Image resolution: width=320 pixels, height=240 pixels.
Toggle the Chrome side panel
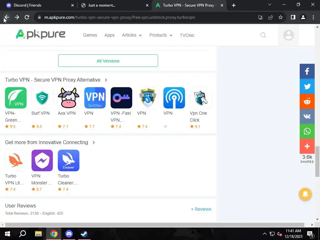pos(293,17)
